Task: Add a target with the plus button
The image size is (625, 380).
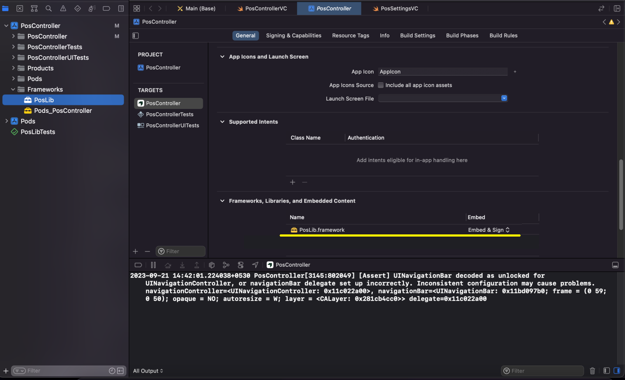Action: pyautogui.click(x=135, y=251)
